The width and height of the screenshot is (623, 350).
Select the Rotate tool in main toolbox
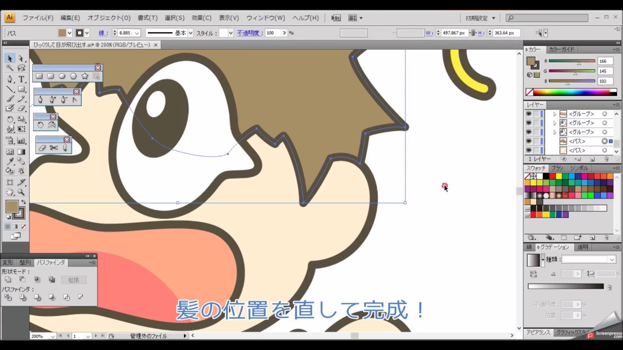coord(10,120)
